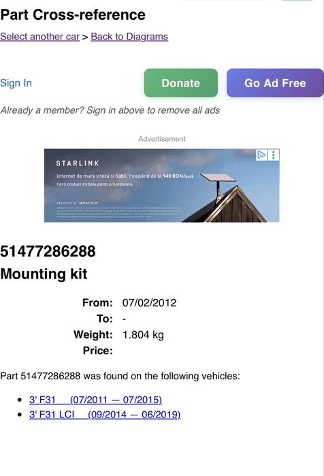Click the Already a member sign-in note
This screenshot has height=476, width=324.
pos(110,110)
